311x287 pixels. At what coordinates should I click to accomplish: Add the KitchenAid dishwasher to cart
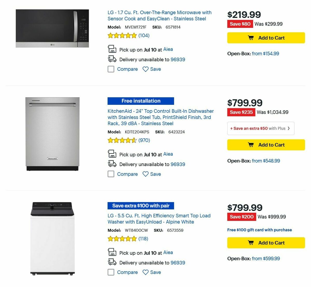click(266, 145)
